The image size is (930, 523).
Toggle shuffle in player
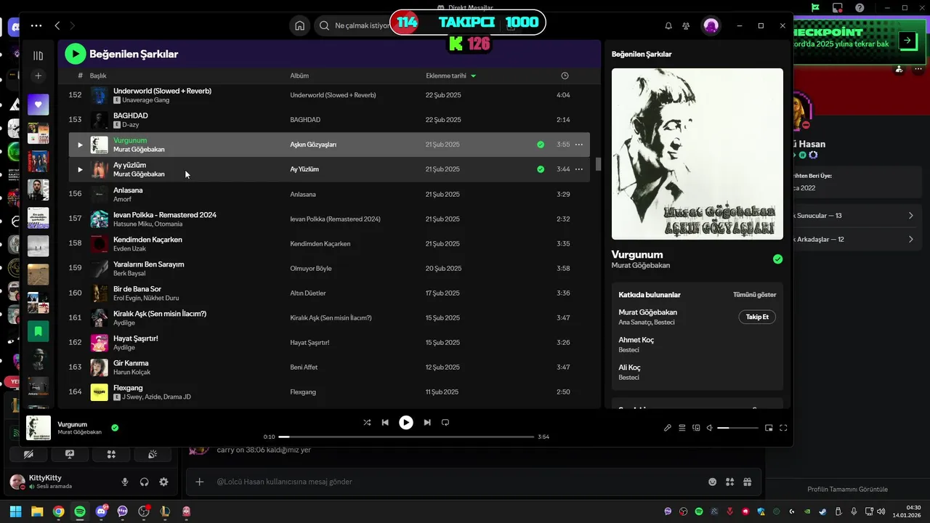tap(367, 422)
